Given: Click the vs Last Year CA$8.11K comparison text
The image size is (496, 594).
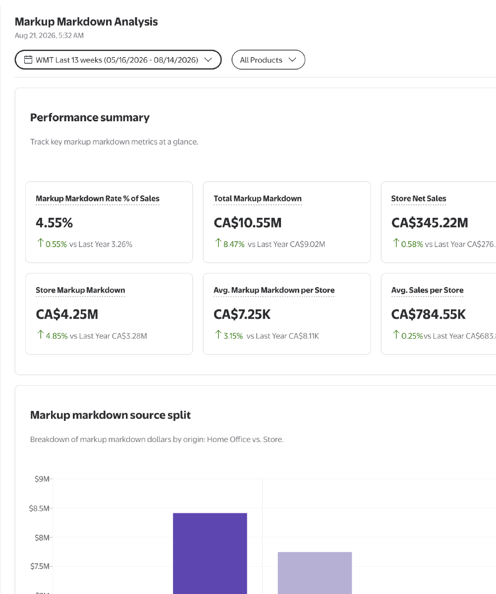Looking at the screenshot, I should pos(283,336).
